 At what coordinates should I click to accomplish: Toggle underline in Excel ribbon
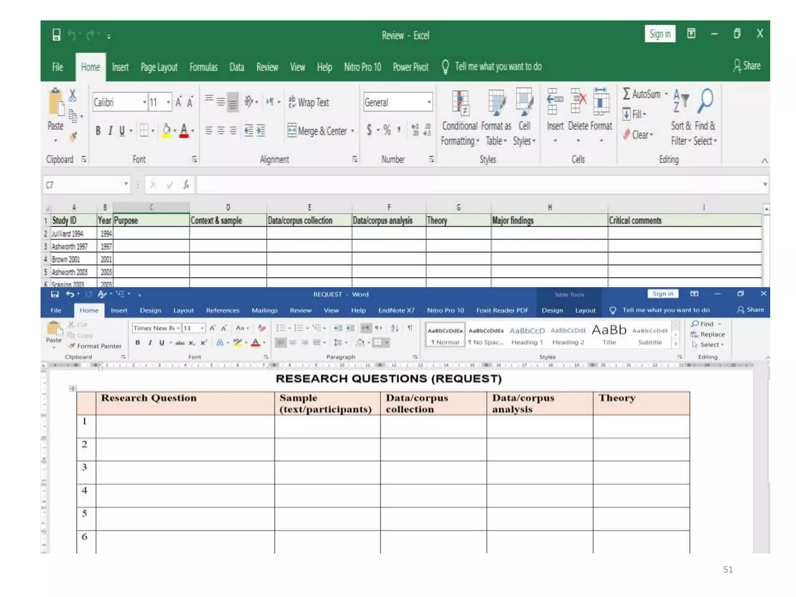[122, 131]
